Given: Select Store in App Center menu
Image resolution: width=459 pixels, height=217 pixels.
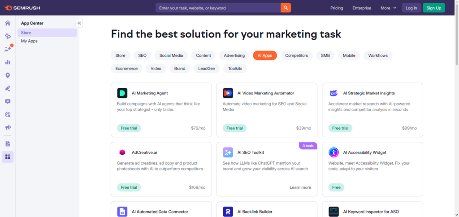Looking at the screenshot, I should tap(47, 33).
